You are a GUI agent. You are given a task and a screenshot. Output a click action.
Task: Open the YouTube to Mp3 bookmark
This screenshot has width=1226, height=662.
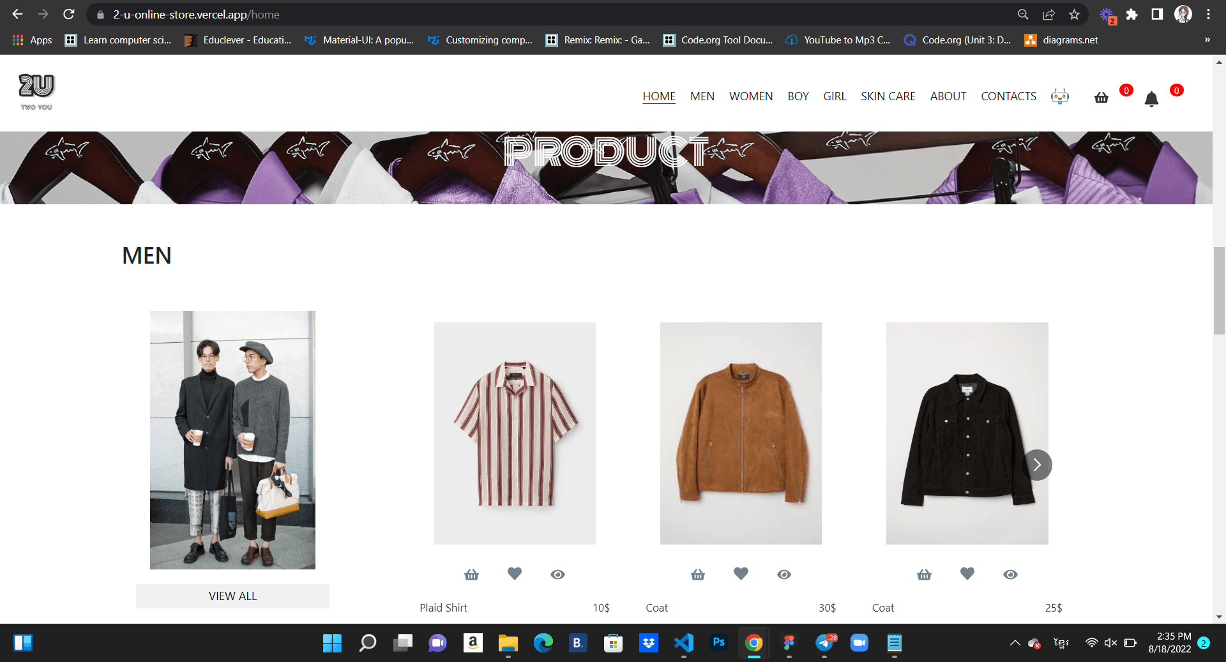click(x=838, y=40)
